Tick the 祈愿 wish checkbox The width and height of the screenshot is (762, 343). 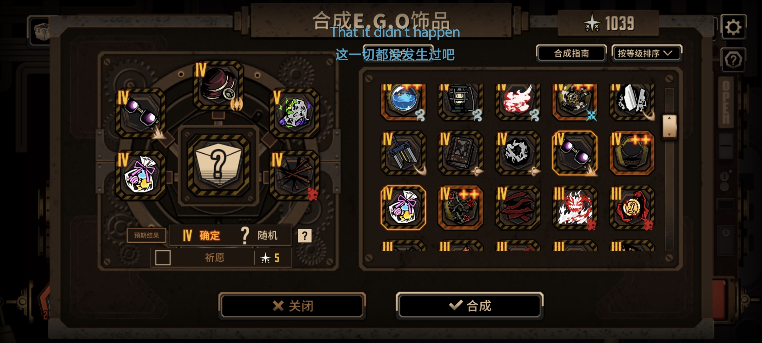163,258
